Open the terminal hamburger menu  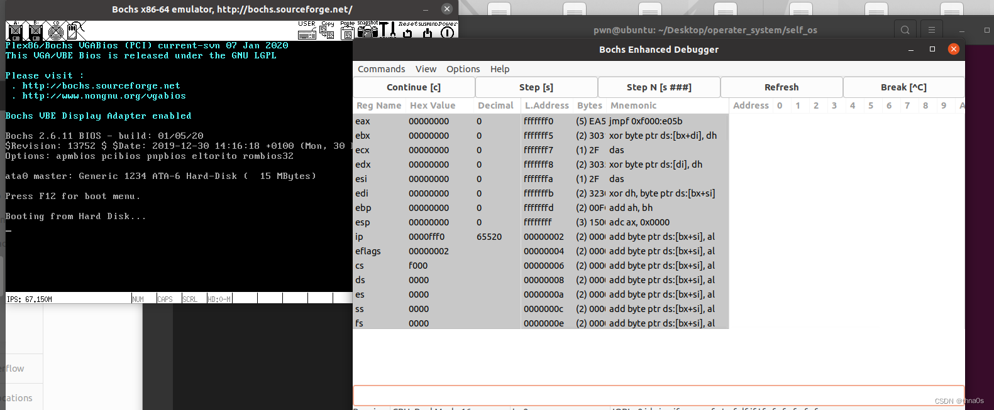click(x=932, y=30)
